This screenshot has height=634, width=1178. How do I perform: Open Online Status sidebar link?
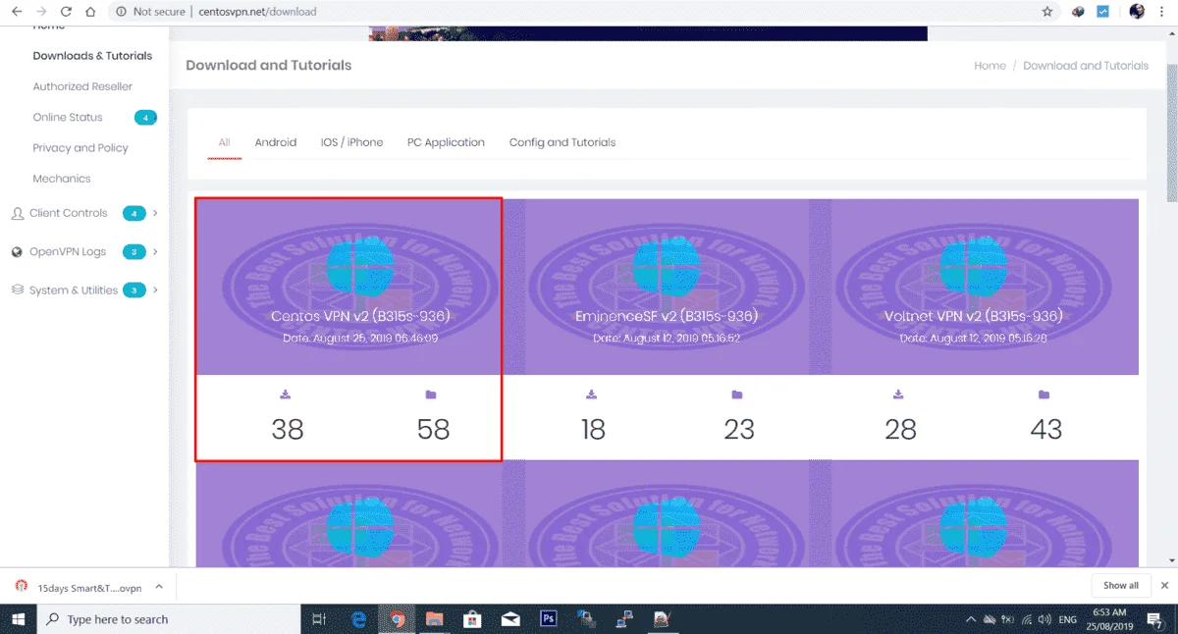(68, 117)
